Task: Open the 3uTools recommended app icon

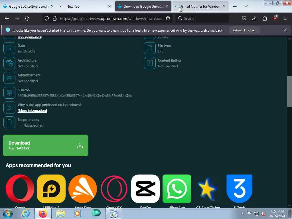Action: coord(240,189)
